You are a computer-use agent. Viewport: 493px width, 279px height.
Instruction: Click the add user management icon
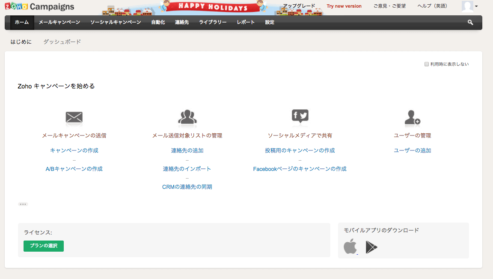pyautogui.click(x=412, y=117)
